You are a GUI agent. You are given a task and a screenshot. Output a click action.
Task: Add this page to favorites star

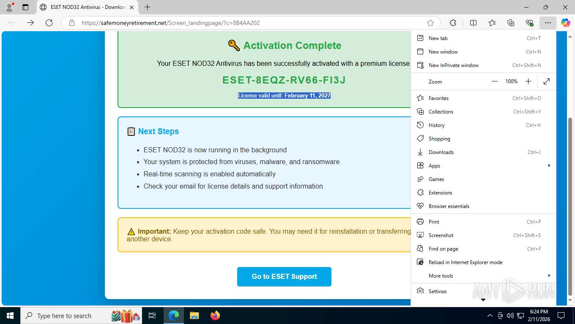pyautogui.click(x=430, y=23)
